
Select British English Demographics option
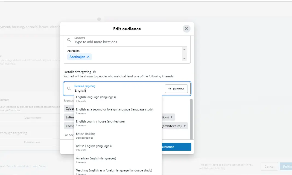click(118, 136)
